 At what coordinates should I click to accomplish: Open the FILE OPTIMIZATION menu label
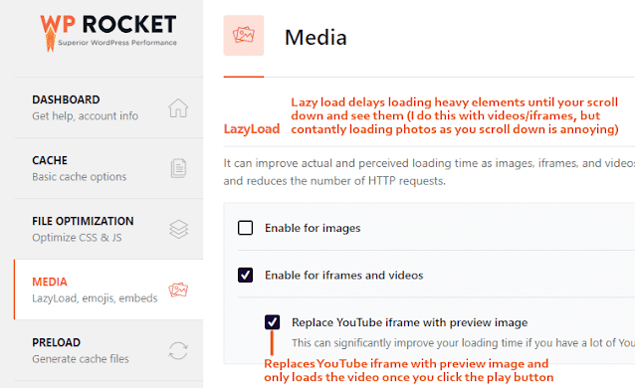(83, 221)
